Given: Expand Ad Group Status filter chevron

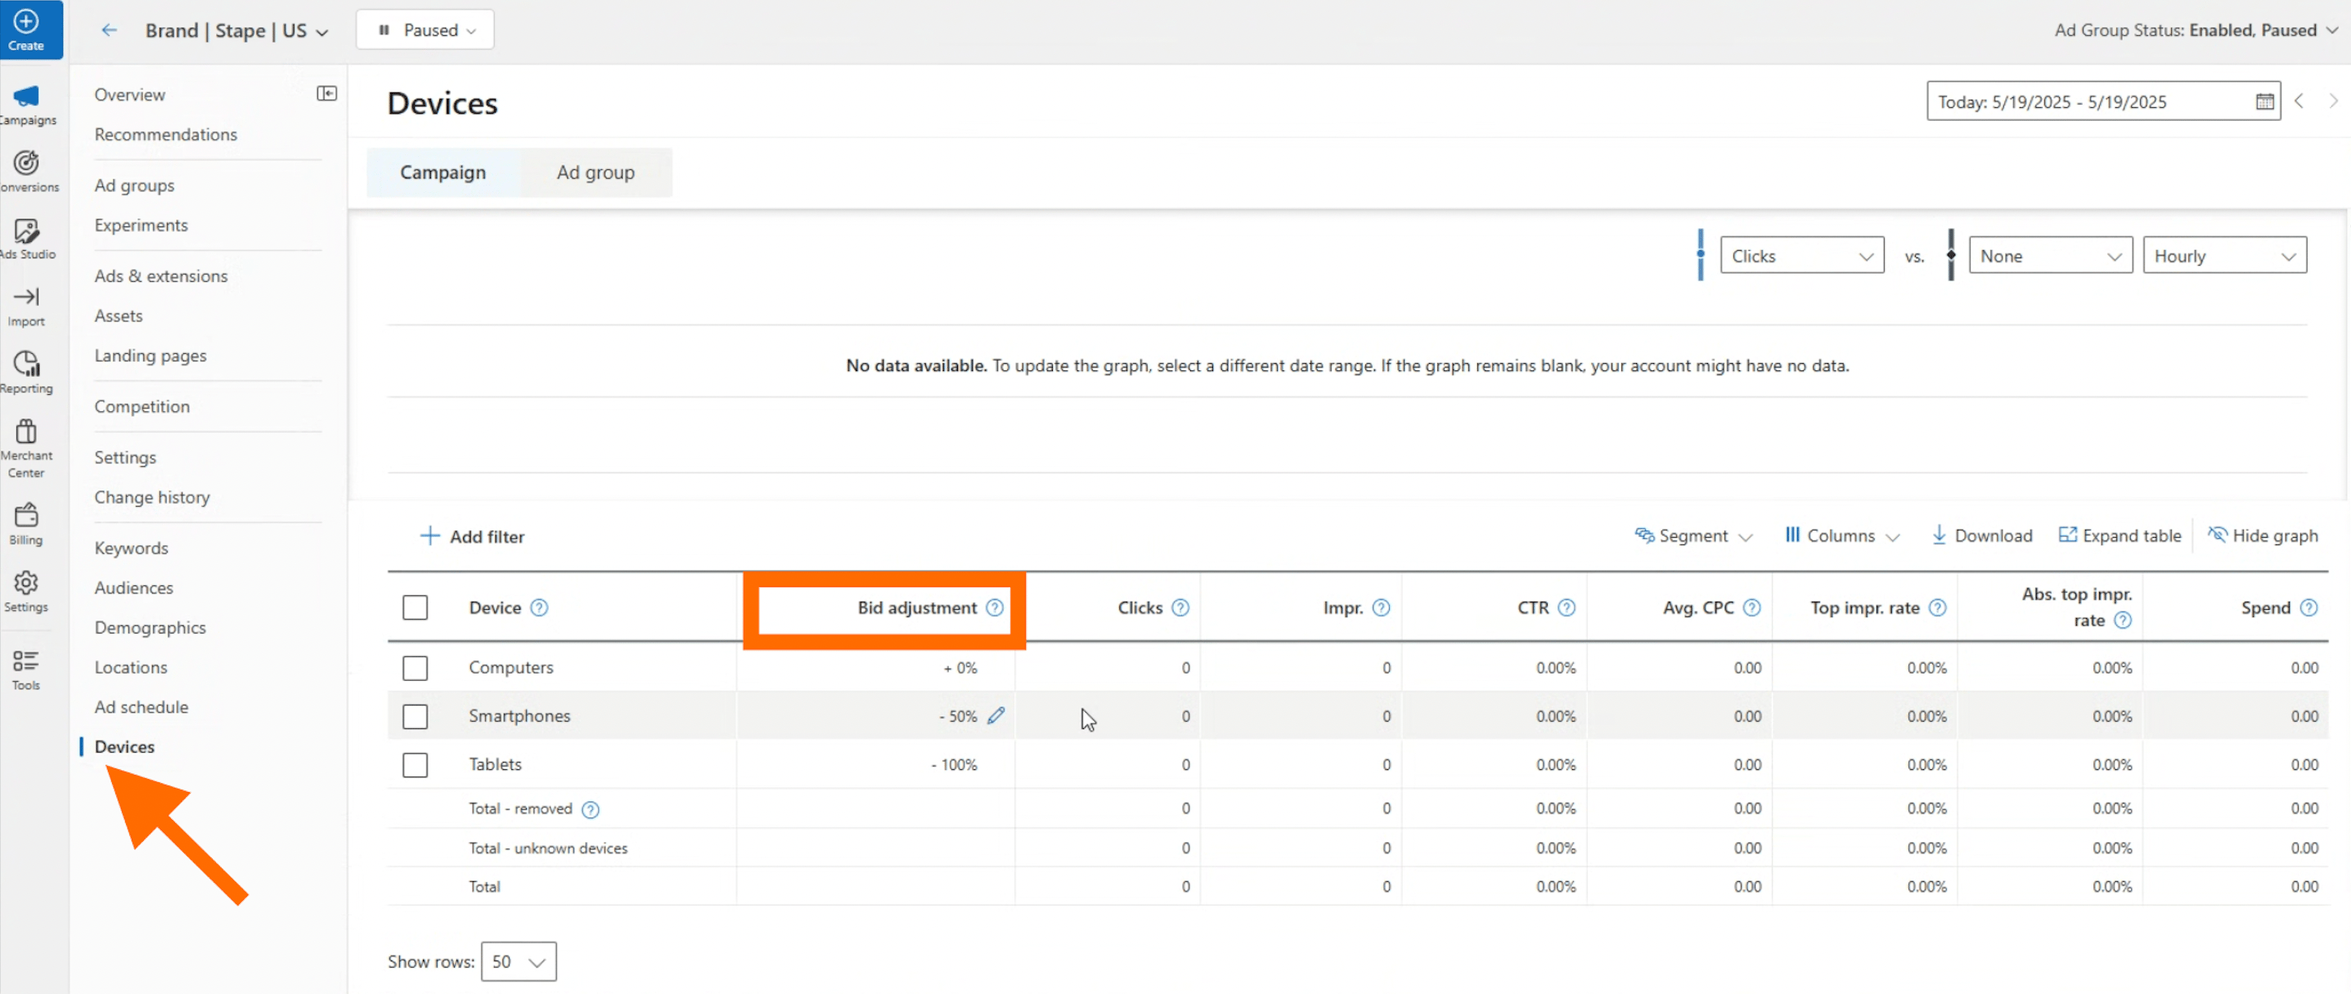Looking at the screenshot, I should (2332, 30).
